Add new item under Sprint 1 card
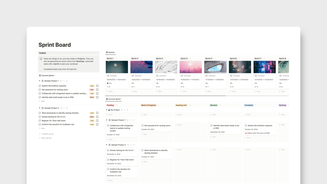 point(110,92)
